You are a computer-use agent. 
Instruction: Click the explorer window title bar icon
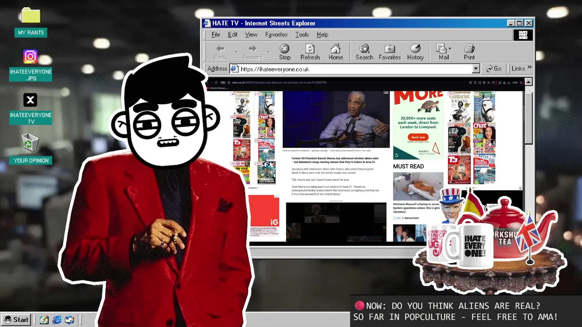(207, 23)
